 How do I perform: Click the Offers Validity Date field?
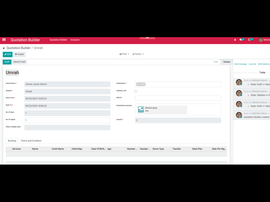[x=67, y=127]
